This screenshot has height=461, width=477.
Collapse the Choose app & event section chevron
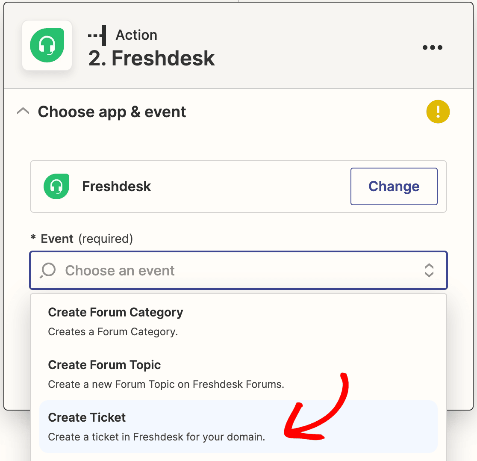pyautogui.click(x=23, y=111)
